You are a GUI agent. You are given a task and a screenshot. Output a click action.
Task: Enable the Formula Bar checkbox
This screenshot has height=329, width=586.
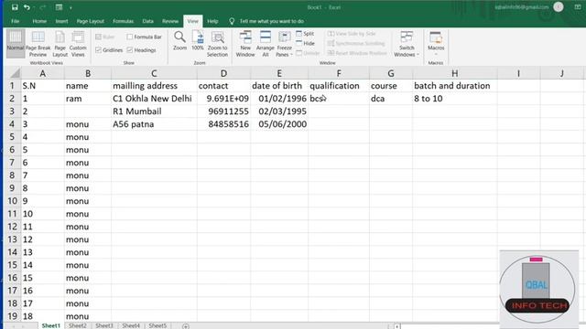[130, 37]
